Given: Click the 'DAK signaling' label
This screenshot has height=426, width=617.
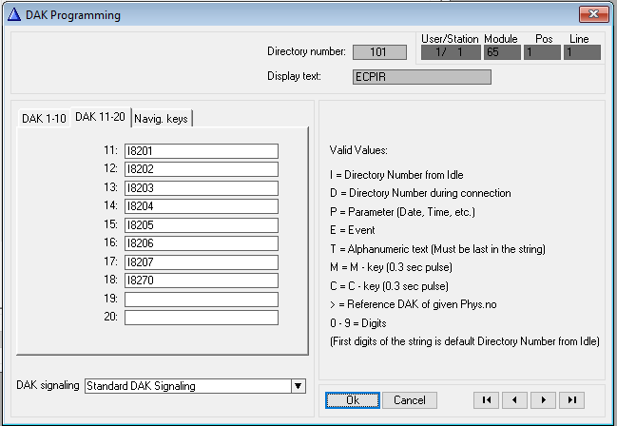Looking at the screenshot, I should coord(48,385).
